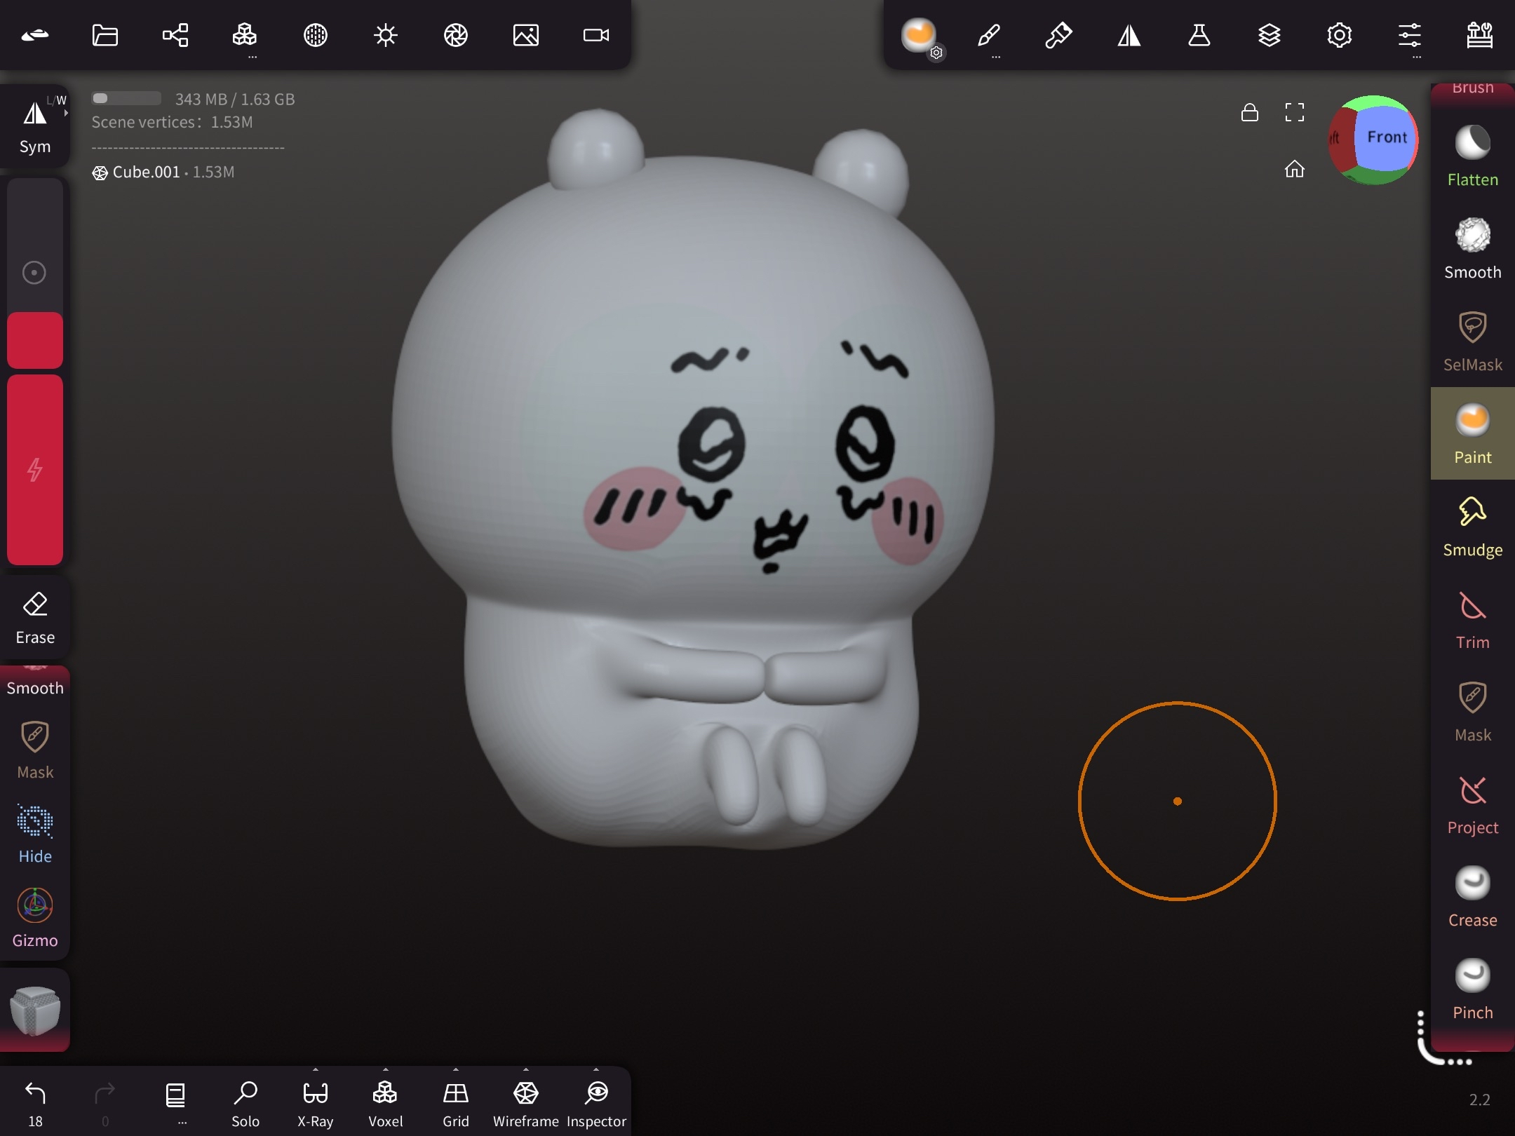Select the Smudge tool
The width and height of the screenshot is (1515, 1136).
[x=1472, y=526]
